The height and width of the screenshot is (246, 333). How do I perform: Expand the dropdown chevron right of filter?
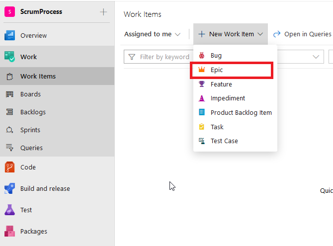click(x=315, y=57)
